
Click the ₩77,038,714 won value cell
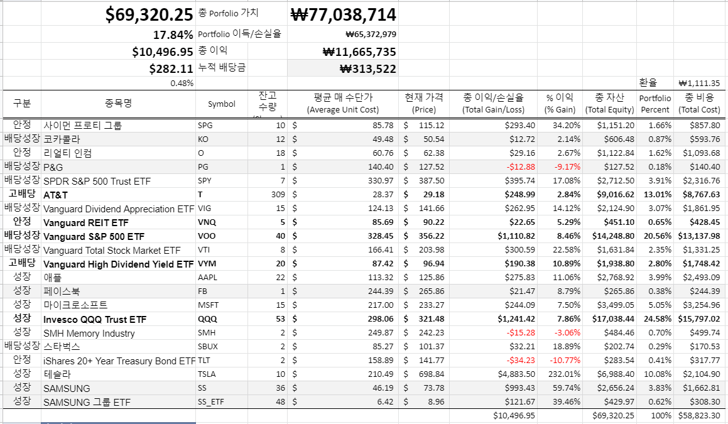342,14
